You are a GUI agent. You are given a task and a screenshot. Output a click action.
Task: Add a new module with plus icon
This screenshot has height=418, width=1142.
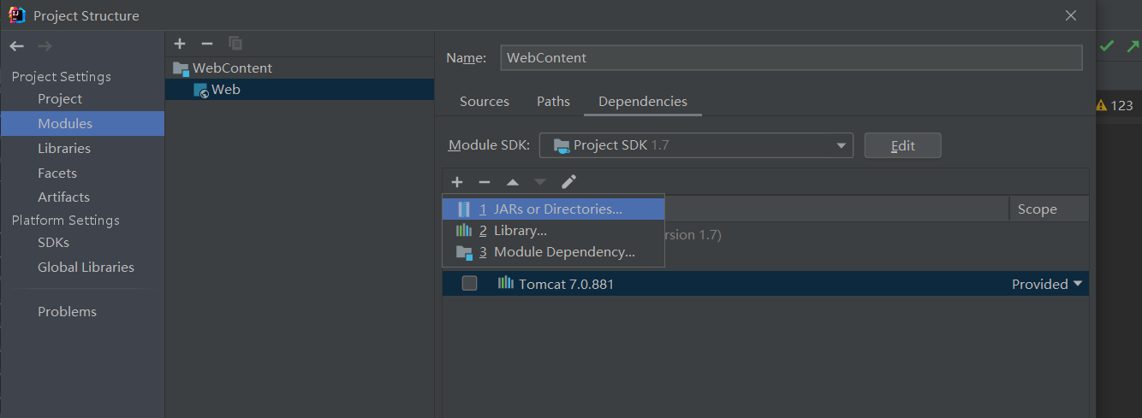pos(180,44)
